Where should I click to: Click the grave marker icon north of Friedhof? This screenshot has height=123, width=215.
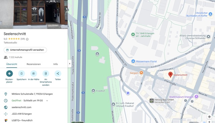click(x=97, y=54)
